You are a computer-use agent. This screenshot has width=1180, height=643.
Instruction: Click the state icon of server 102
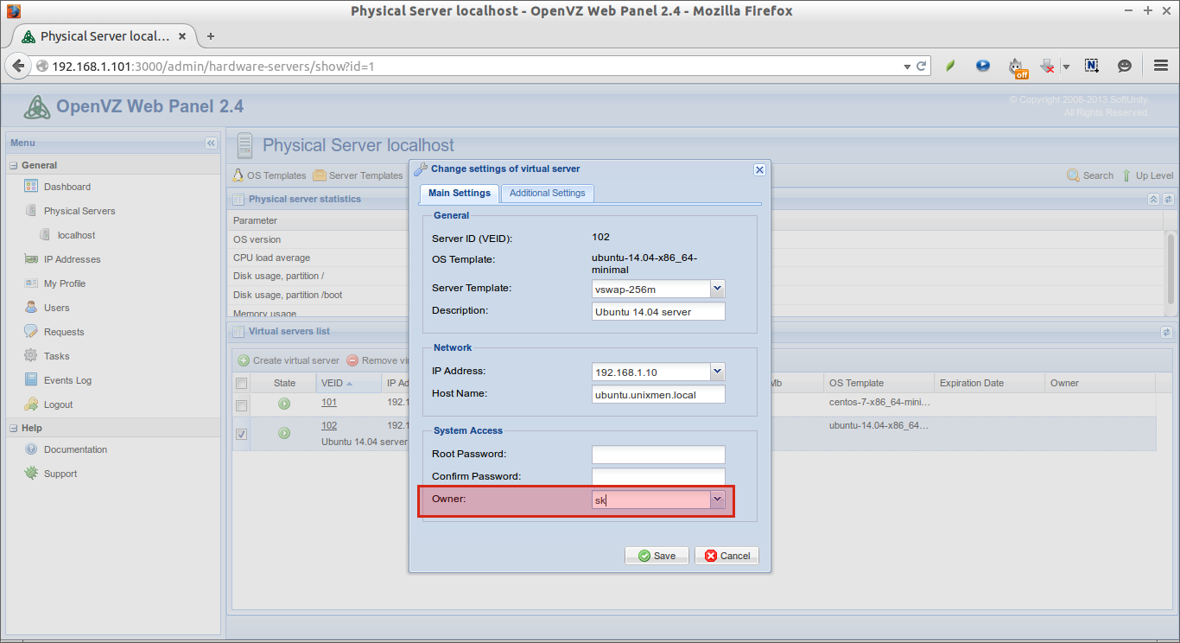point(284,433)
